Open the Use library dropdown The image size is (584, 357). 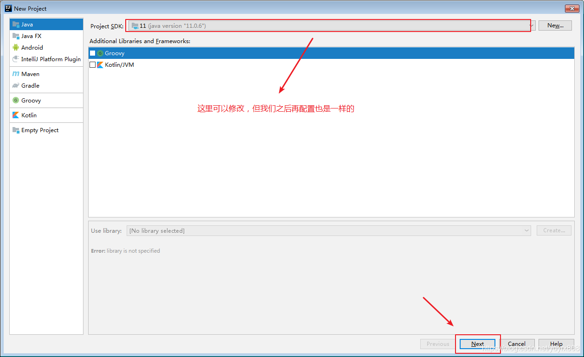tap(329, 230)
